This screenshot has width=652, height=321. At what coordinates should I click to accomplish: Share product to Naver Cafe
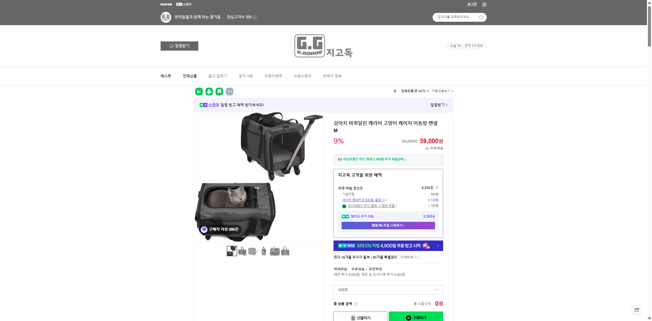click(209, 91)
